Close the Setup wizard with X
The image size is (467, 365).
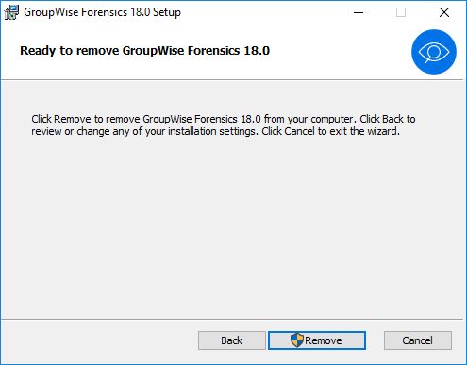(x=444, y=12)
